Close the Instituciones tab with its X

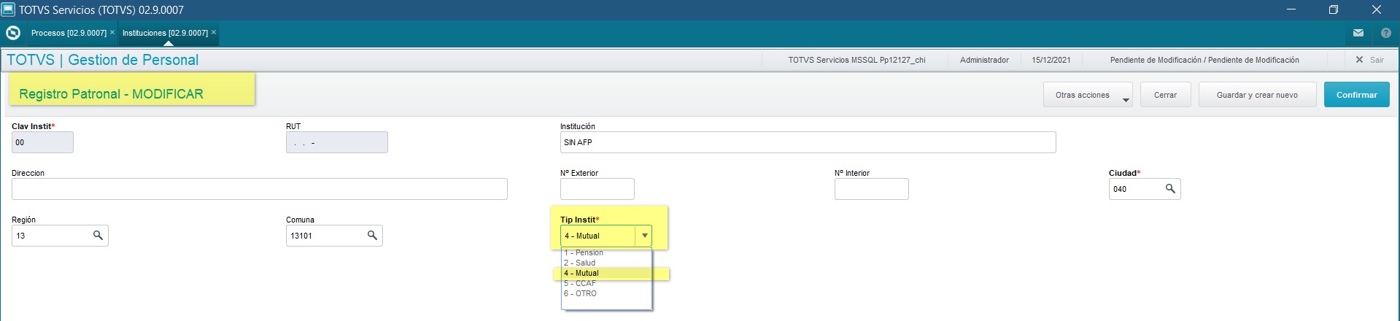point(214,33)
